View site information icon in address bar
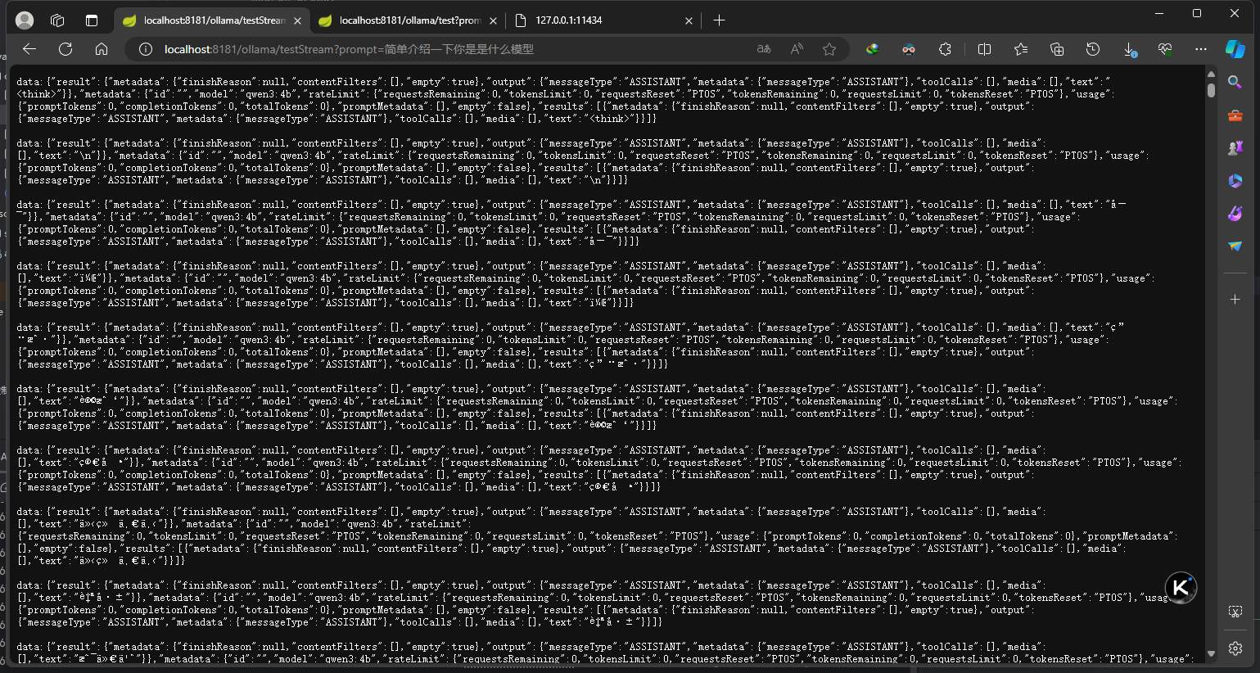 pos(146,49)
